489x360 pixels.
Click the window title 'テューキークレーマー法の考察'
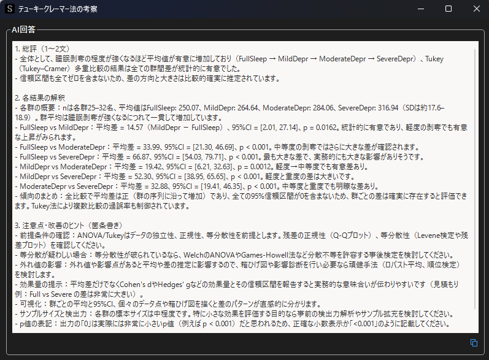[58, 9]
